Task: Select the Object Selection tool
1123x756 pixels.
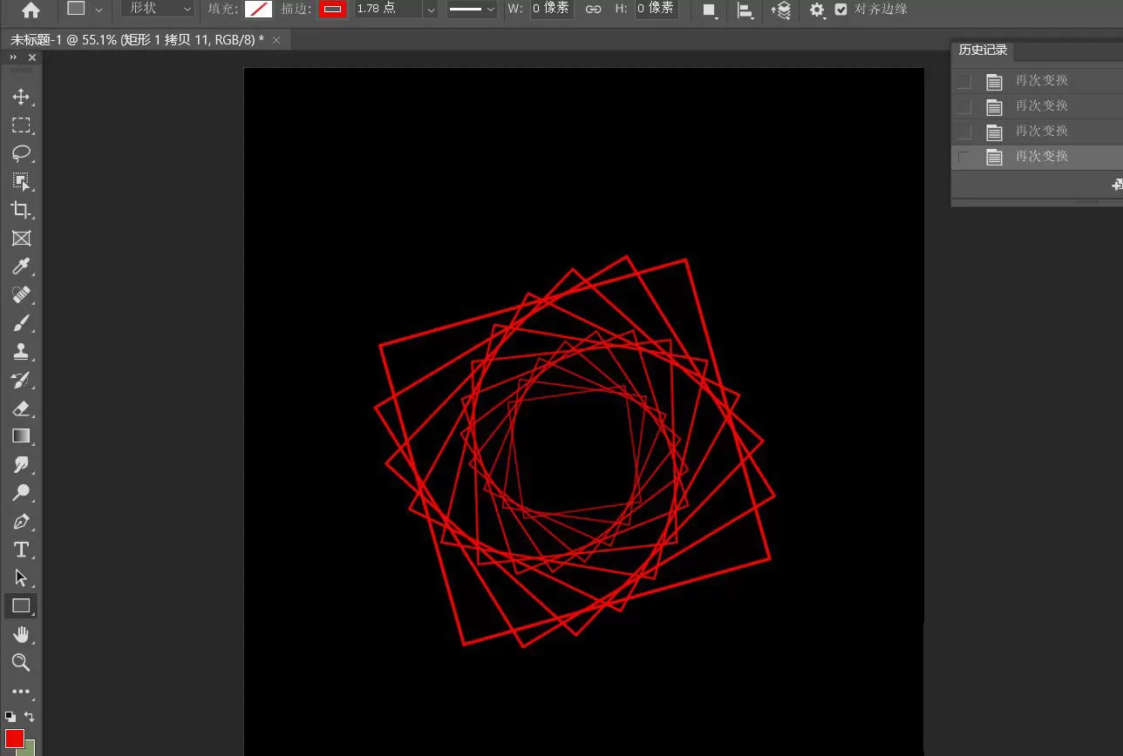Action: (21, 181)
